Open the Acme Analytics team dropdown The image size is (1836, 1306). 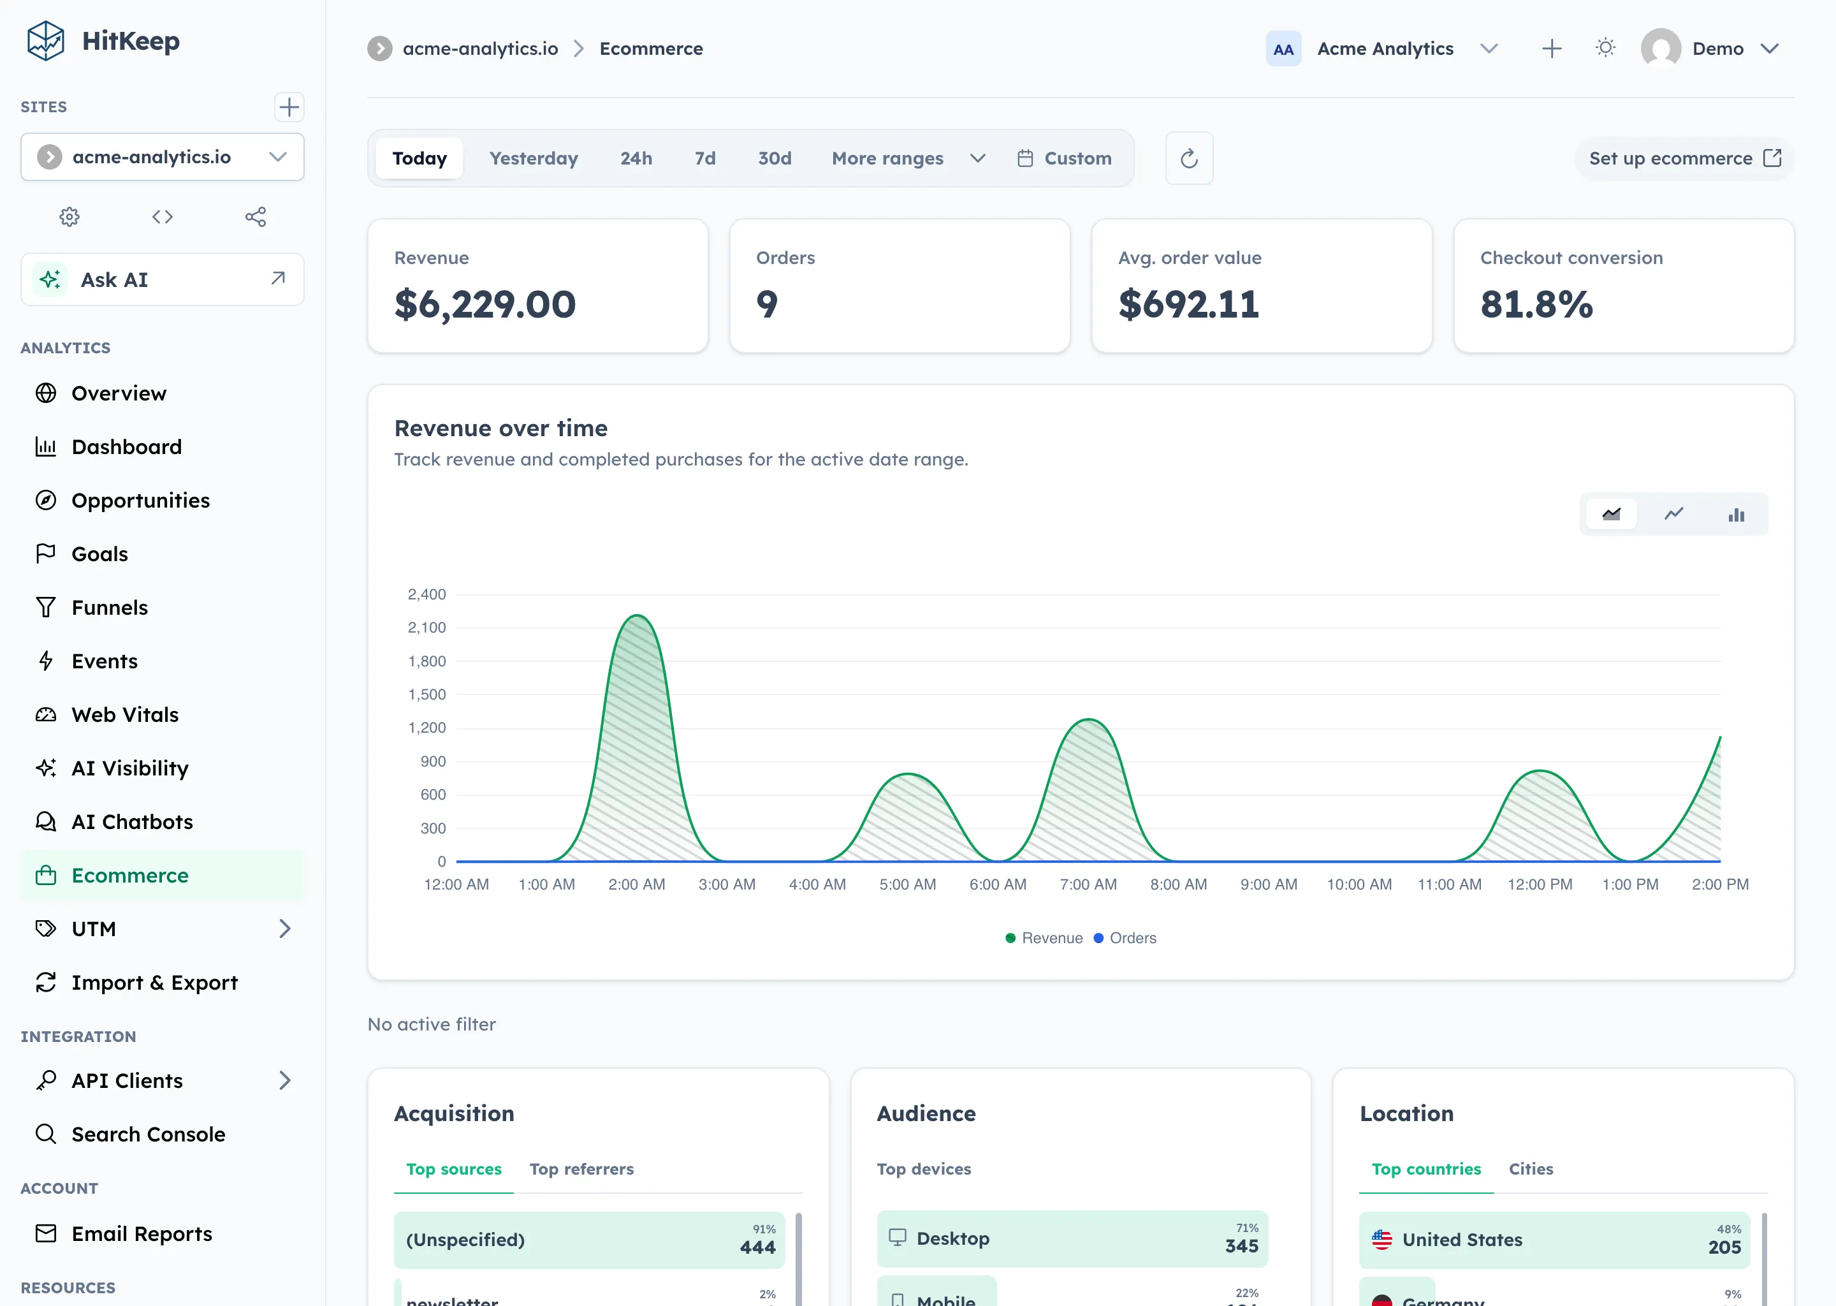coord(1382,49)
